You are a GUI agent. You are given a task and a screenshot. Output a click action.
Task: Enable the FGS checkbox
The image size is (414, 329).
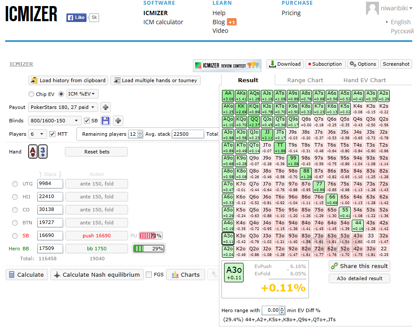(x=149, y=275)
